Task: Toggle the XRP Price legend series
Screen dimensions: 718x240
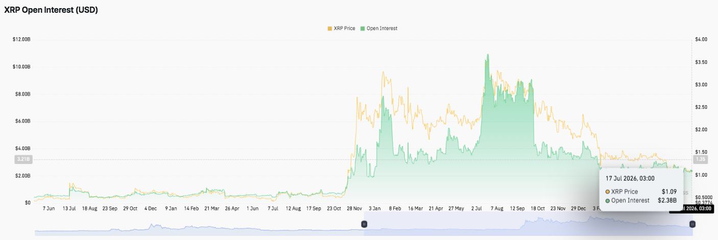Action: (x=341, y=29)
